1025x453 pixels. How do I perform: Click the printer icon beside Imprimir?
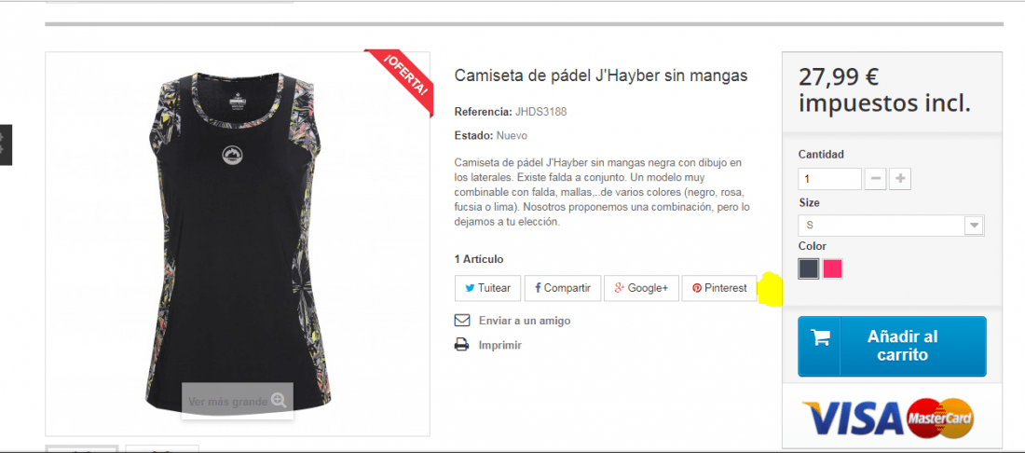[x=461, y=345]
